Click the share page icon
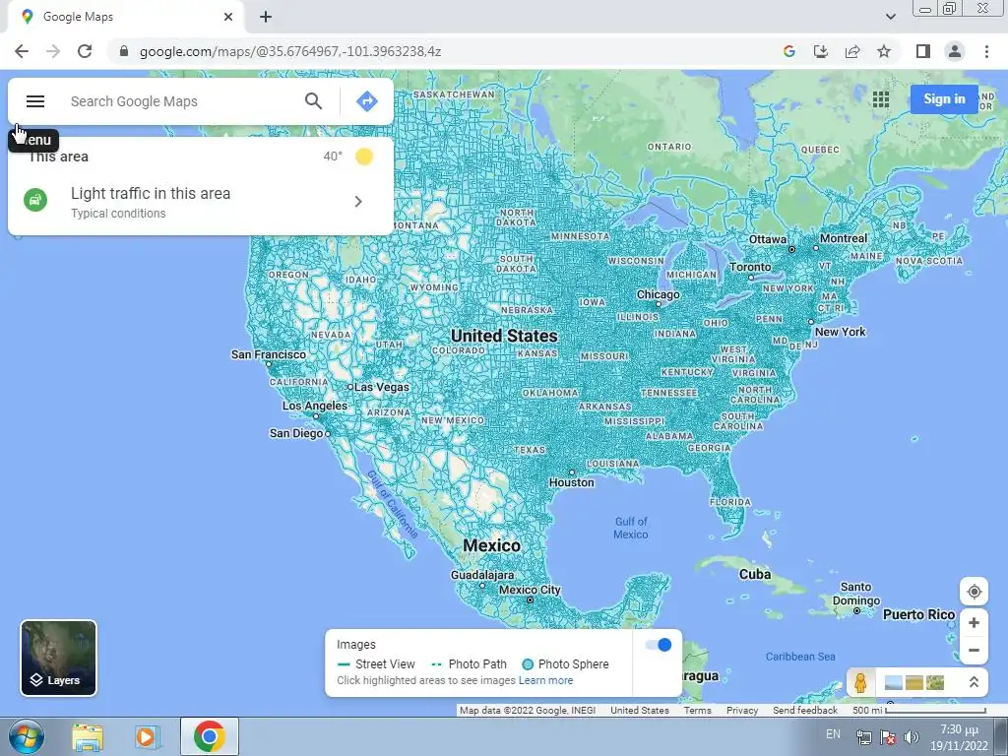This screenshot has width=1008, height=756. [x=852, y=51]
